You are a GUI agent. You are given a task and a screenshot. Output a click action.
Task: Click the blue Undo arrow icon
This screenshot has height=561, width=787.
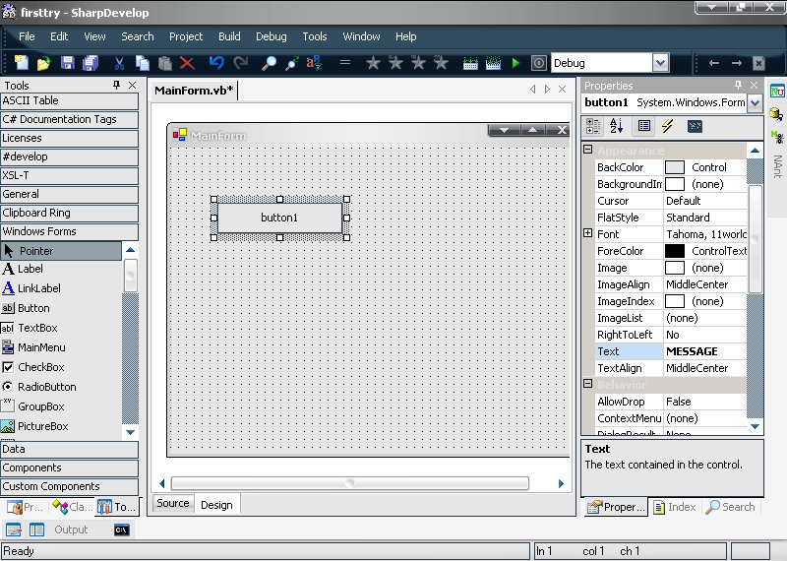click(x=216, y=63)
